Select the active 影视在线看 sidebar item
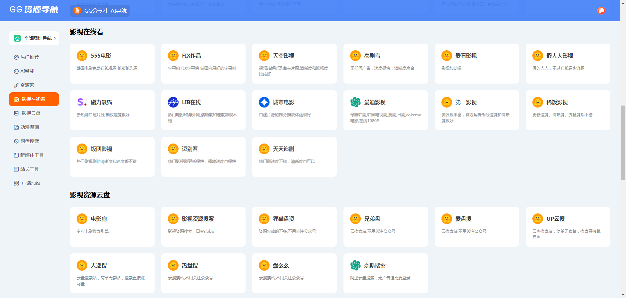626x298 pixels. (x=34, y=99)
